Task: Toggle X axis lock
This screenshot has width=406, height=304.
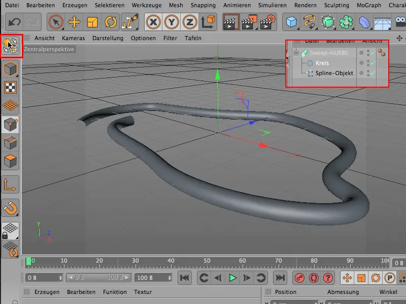Action: click(x=153, y=22)
